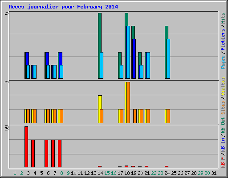Select the orange Sites bar for day 19

point(135,116)
